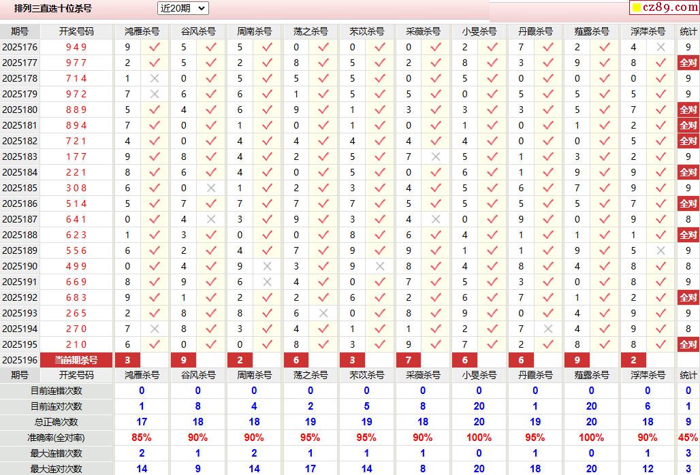Click the red checkmark for 鸿雁杀号 in row 2025176
700x475 pixels.
click(155, 47)
